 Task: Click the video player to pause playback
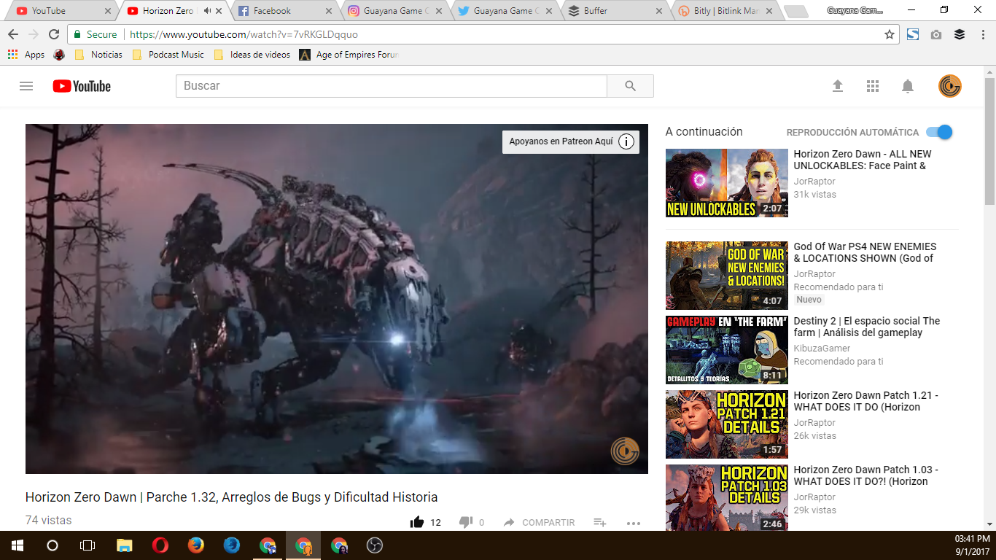pos(337,299)
